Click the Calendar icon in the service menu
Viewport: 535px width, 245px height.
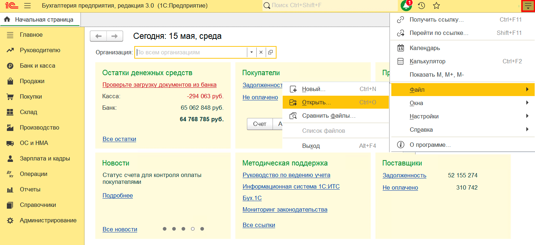[x=400, y=48]
